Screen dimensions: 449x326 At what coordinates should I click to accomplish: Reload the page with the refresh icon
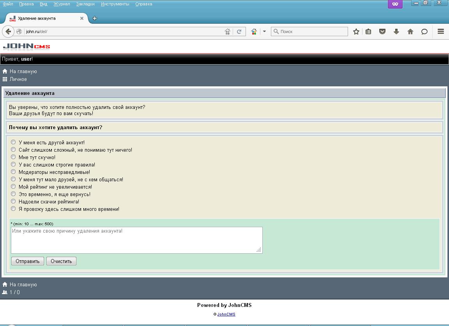(x=239, y=32)
